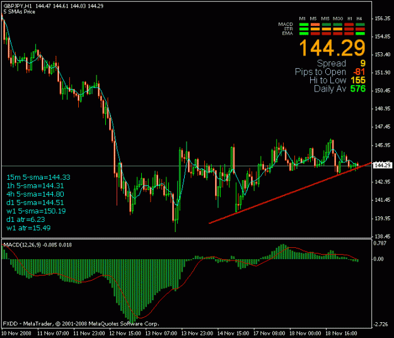Image resolution: width=394 pixels, height=338 pixels.
Task: Click the 'w1 5-sma=150.19' line
Action: 36,211
